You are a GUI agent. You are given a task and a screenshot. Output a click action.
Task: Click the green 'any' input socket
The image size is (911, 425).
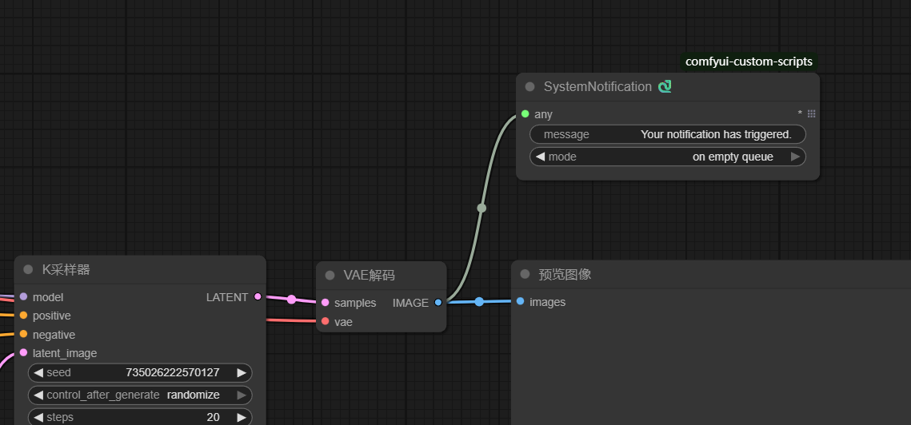click(525, 114)
